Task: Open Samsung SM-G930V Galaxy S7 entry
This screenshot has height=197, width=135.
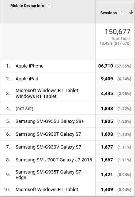Action: pos(48,147)
